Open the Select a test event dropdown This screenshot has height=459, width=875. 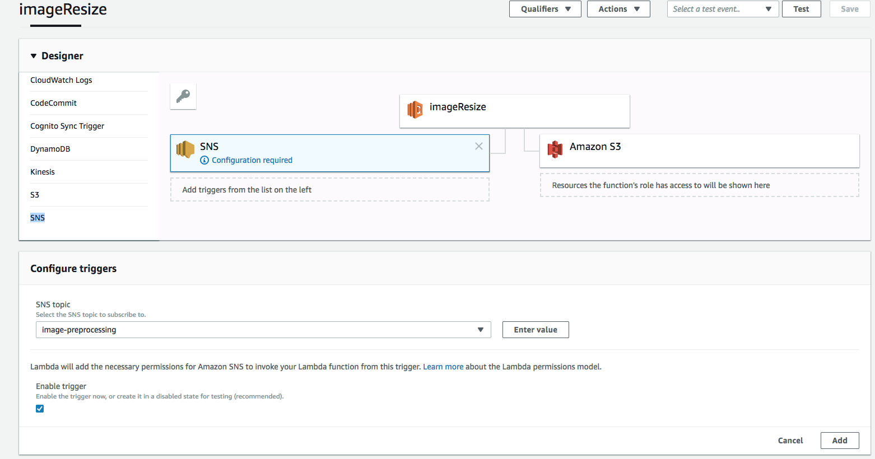[x=722, y=9]
